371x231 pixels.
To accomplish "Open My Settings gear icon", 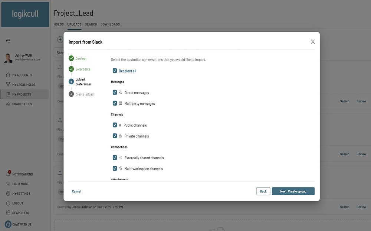I will [x=8, y=193].
